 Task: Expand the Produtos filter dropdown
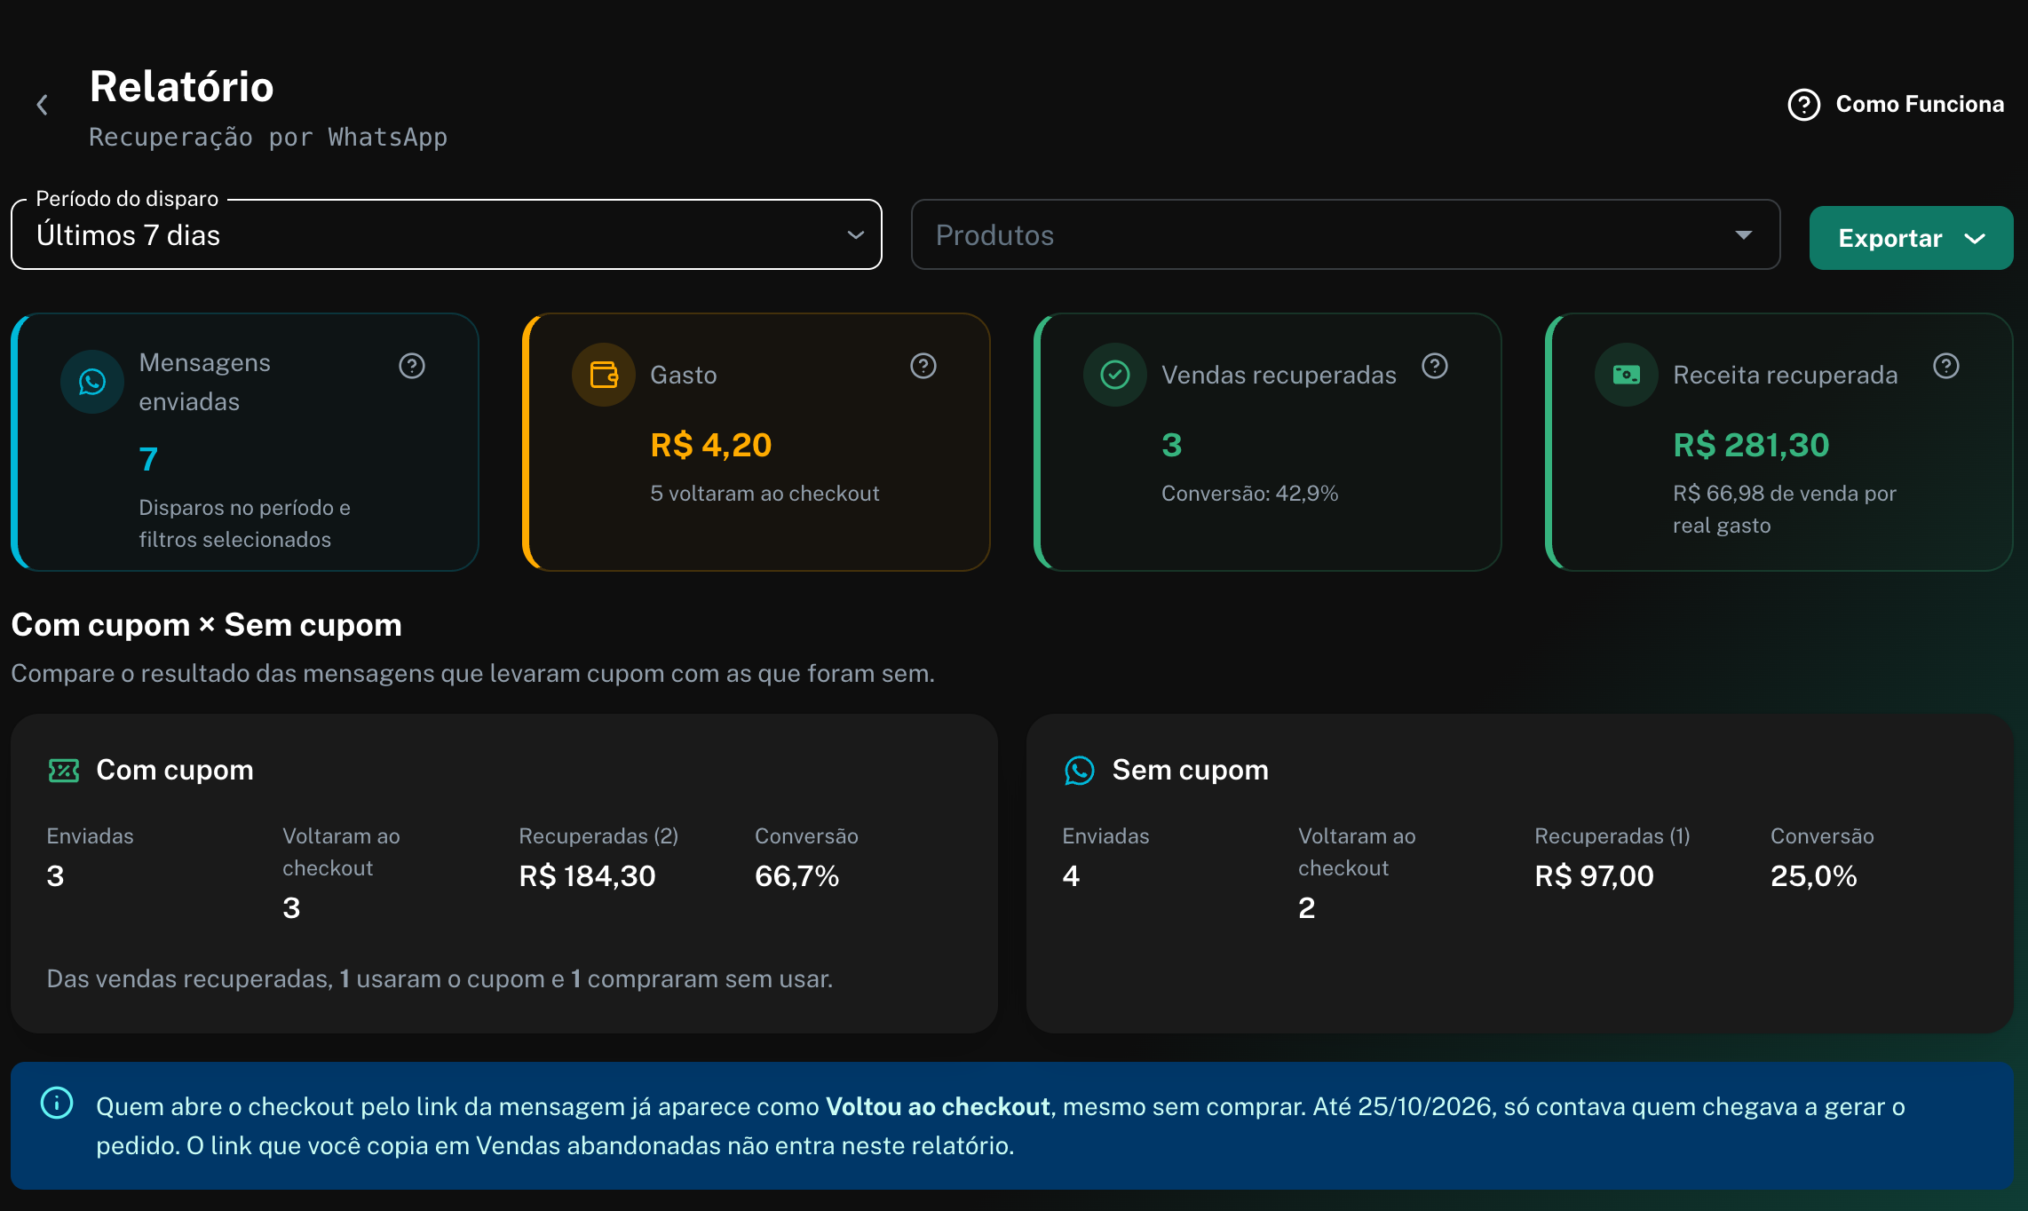coord(1345,235)
